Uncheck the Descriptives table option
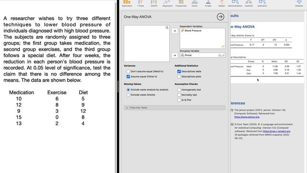Screen dimensions: 307x173 pyautogui.click(x=179, y=72)
